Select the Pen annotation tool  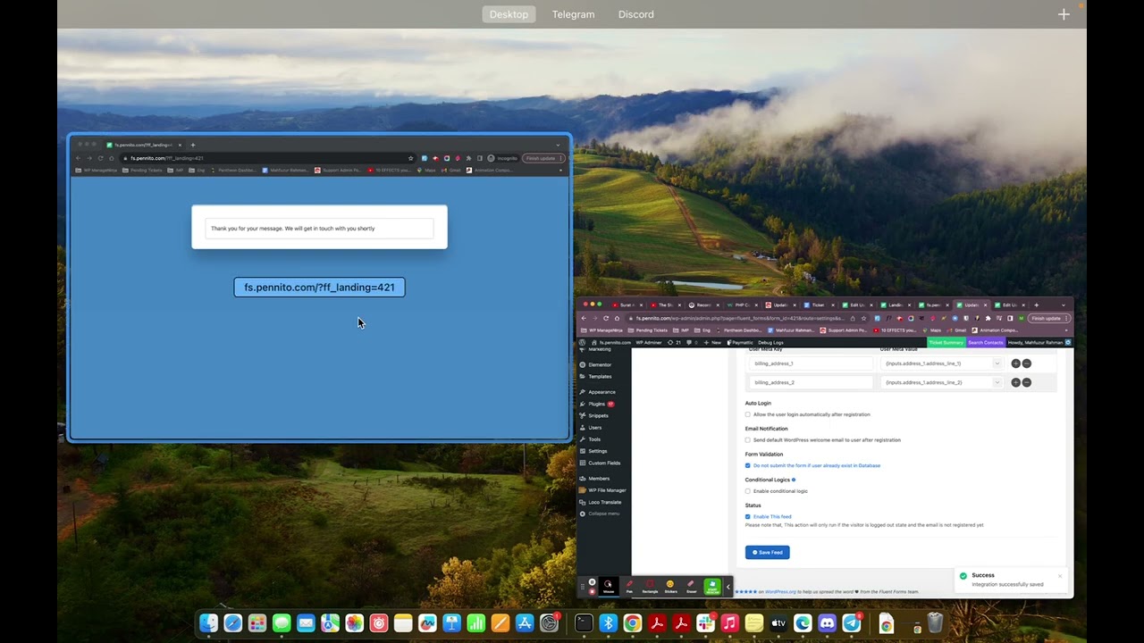(629, 586)
